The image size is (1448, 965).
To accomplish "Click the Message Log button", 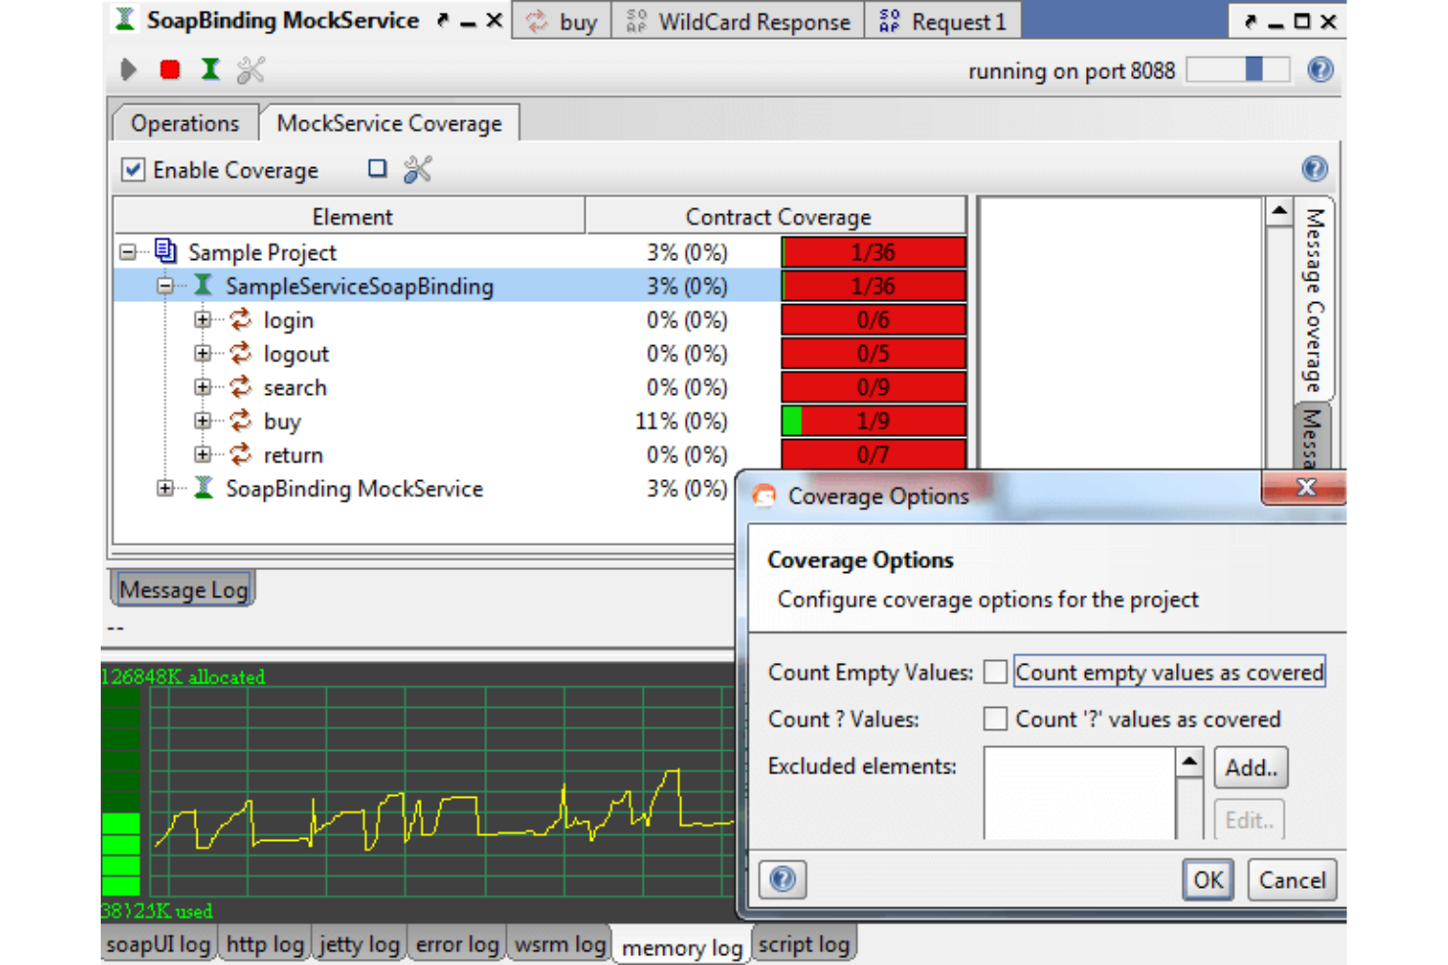I will tap(183, 590).
